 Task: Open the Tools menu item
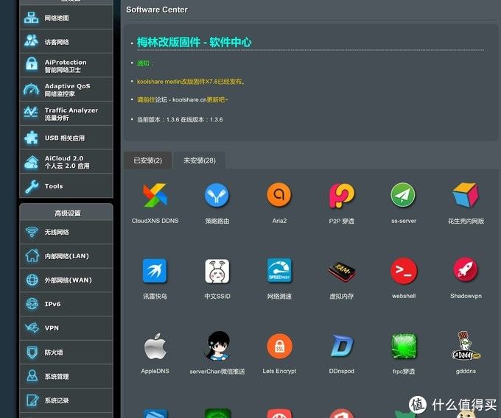pos(66,185)
